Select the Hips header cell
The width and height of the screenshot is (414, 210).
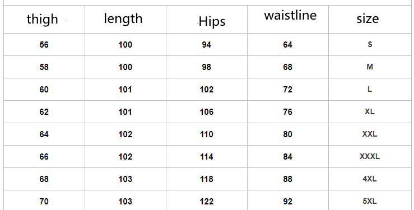pos(207,19)
